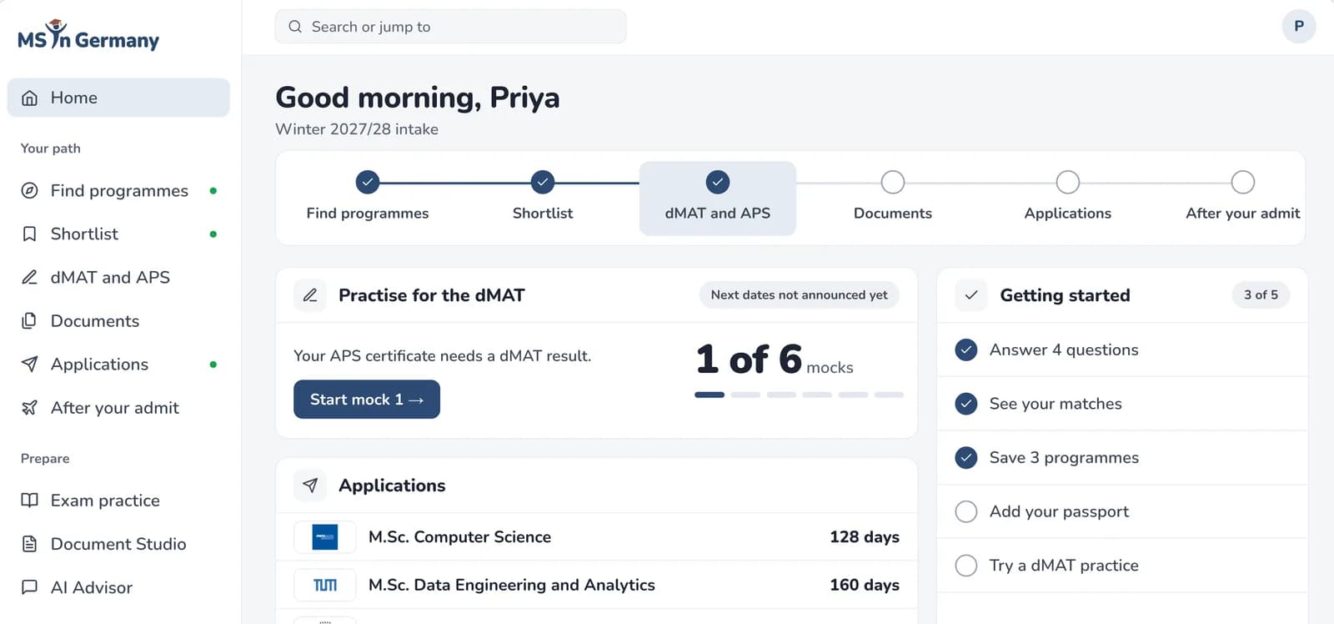The image size is (1334, 624).
Task: Select the dMAT and APS step in tracker
Action: (x=718, y=198)
